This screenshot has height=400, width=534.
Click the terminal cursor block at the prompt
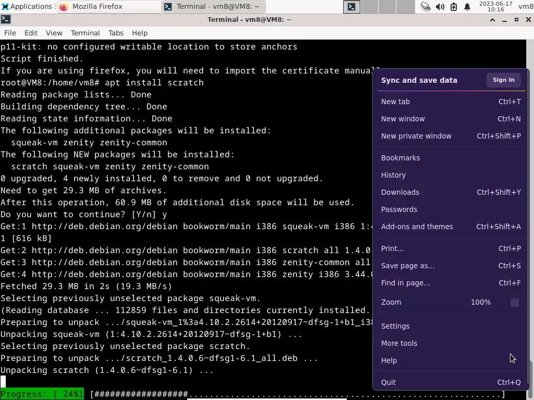tap(3, 382)
